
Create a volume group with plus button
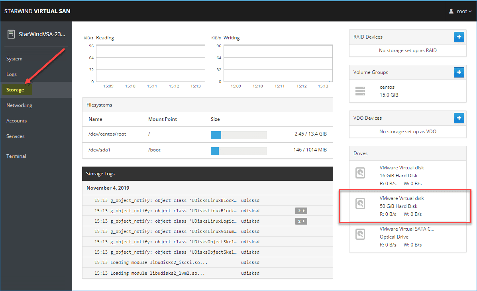click(459, 72)
